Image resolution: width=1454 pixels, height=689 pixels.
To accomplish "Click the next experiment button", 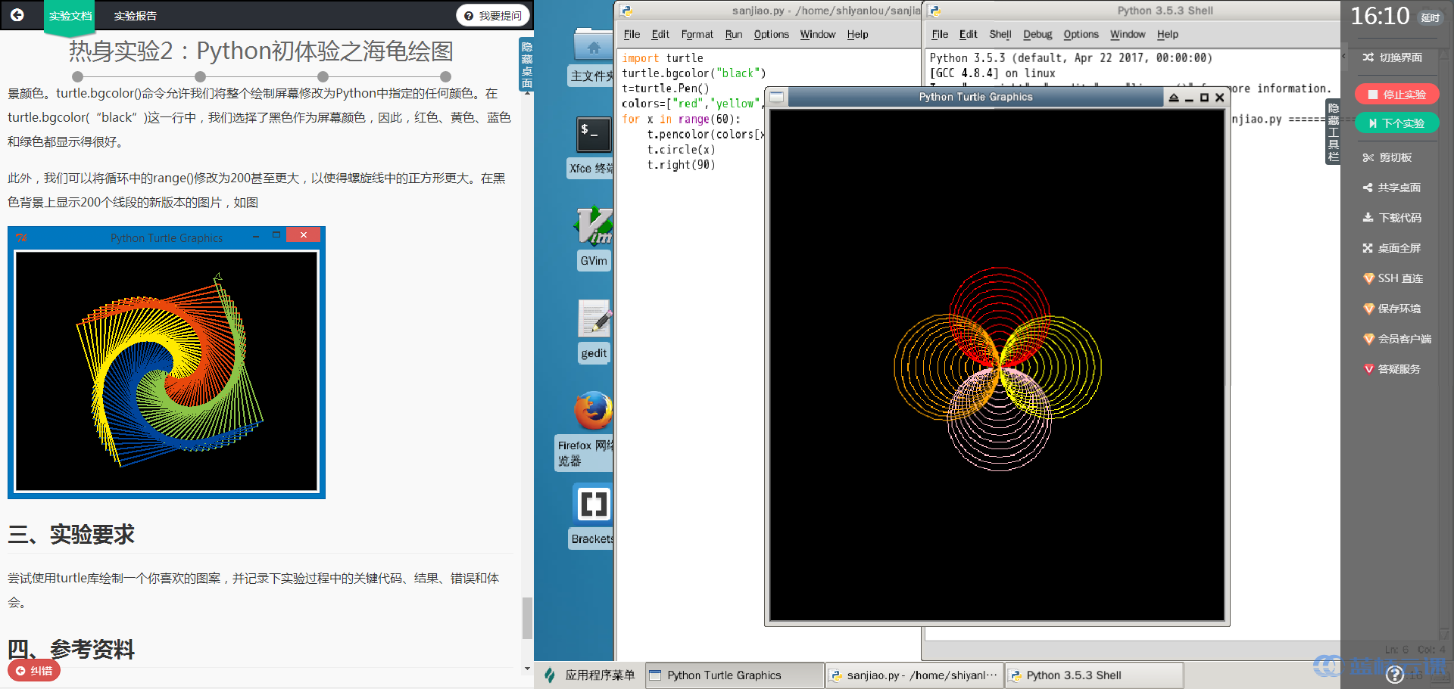I will (x=1396, y=123).
